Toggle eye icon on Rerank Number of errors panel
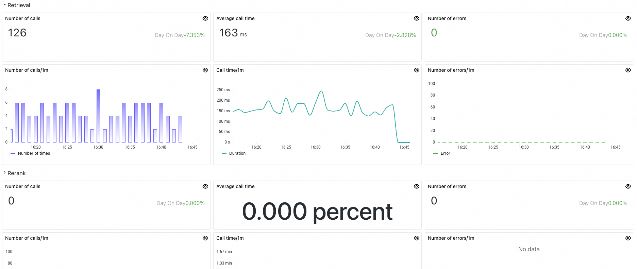Viewport: 637px width, 269px height. [x=628, y=186]
